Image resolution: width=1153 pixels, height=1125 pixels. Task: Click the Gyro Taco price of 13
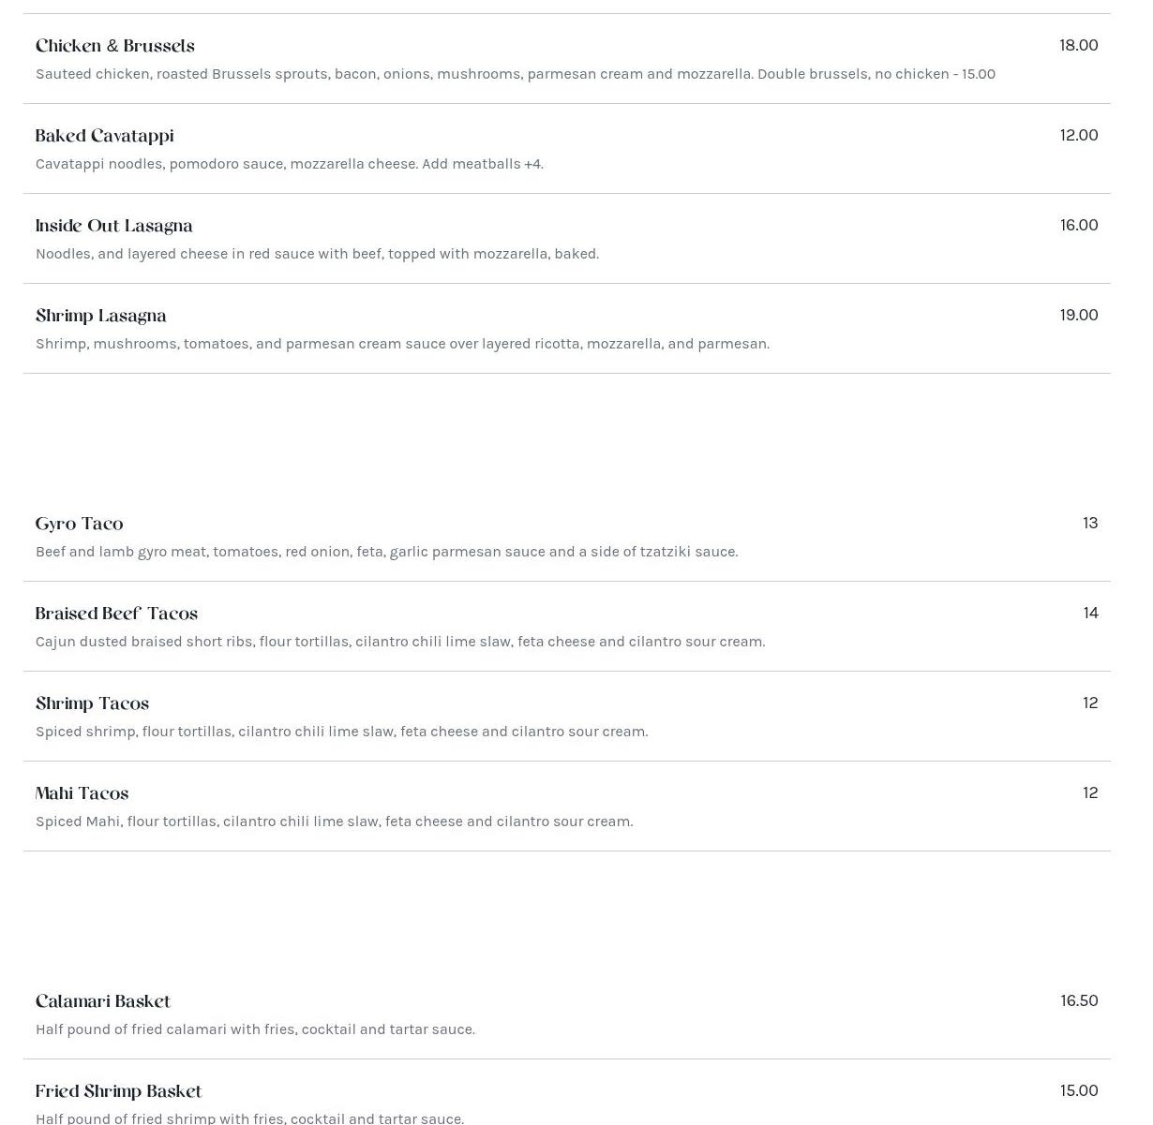point(1089,523)
